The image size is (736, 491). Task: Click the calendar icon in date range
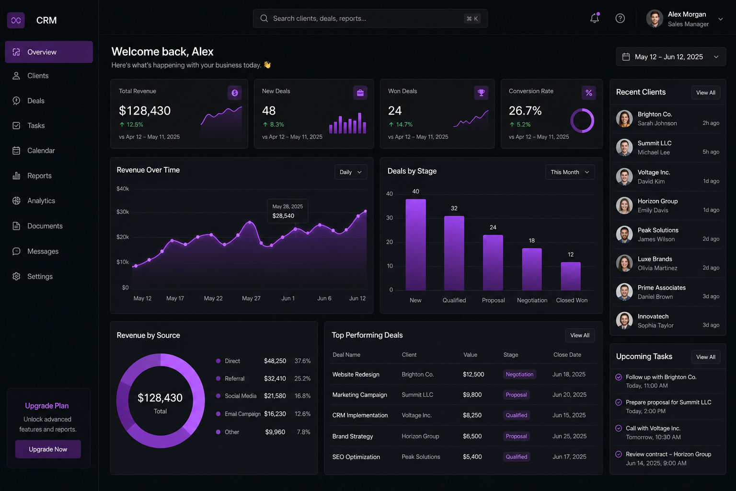(626, 57)
